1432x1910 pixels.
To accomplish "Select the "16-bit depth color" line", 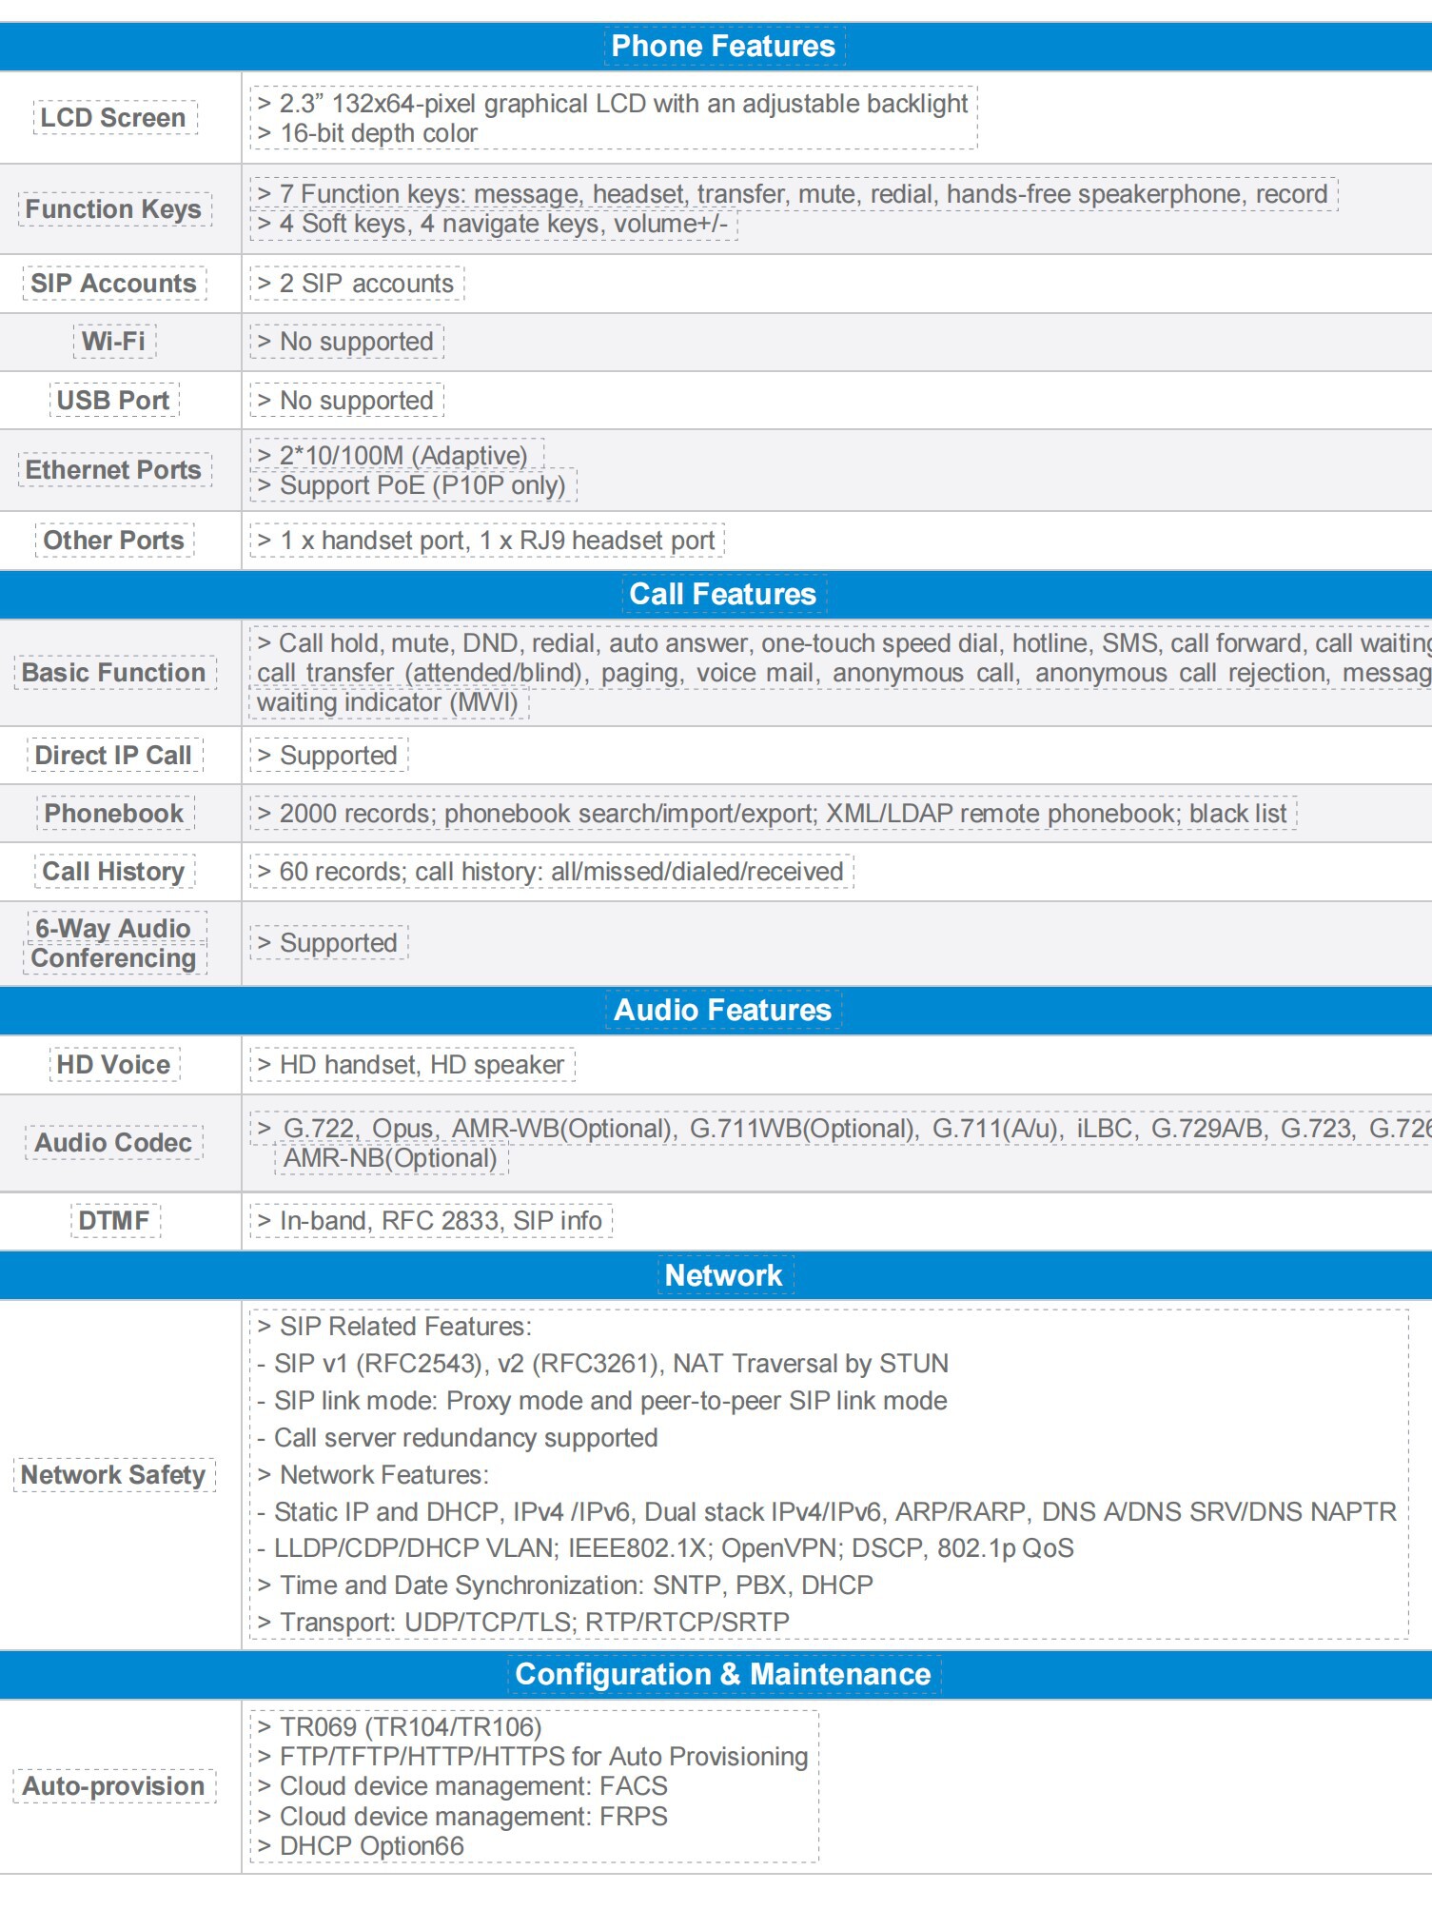I will tap(367, 133).
